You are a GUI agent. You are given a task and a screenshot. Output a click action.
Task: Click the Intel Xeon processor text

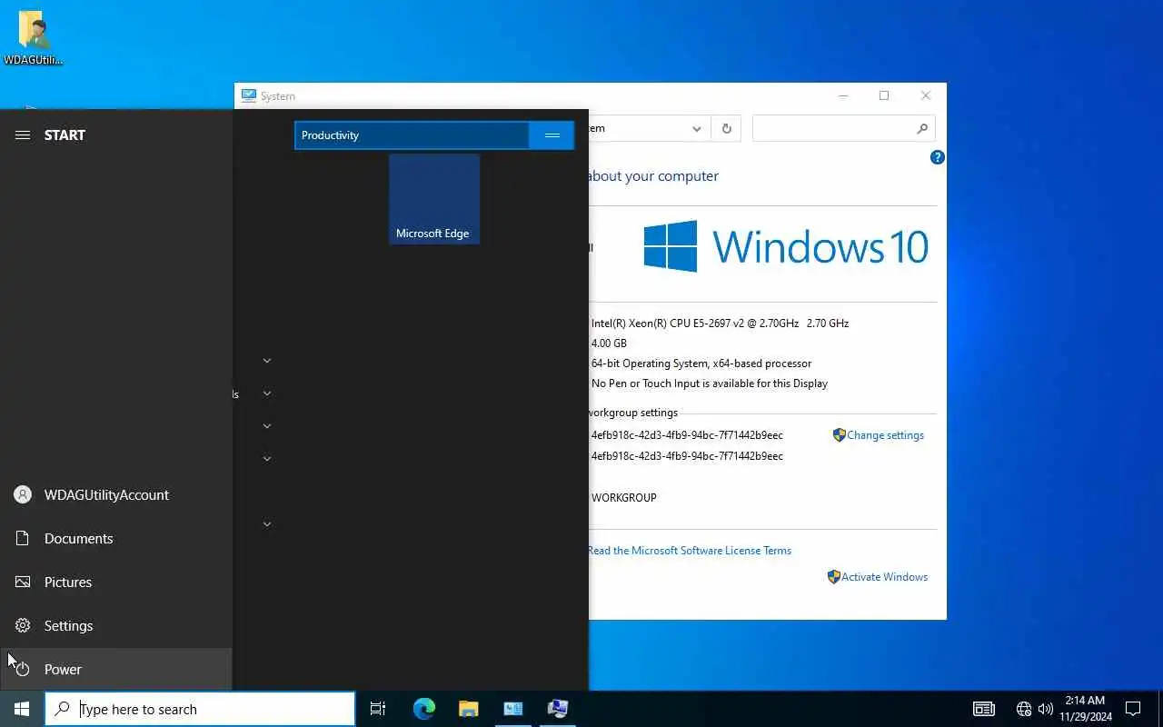coord(720,324)
